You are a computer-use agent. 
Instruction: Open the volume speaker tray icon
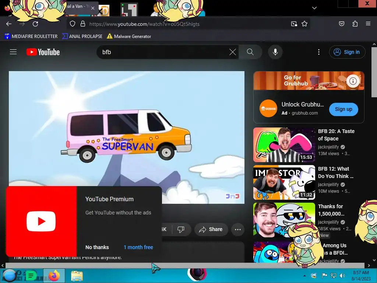point(342,276)
